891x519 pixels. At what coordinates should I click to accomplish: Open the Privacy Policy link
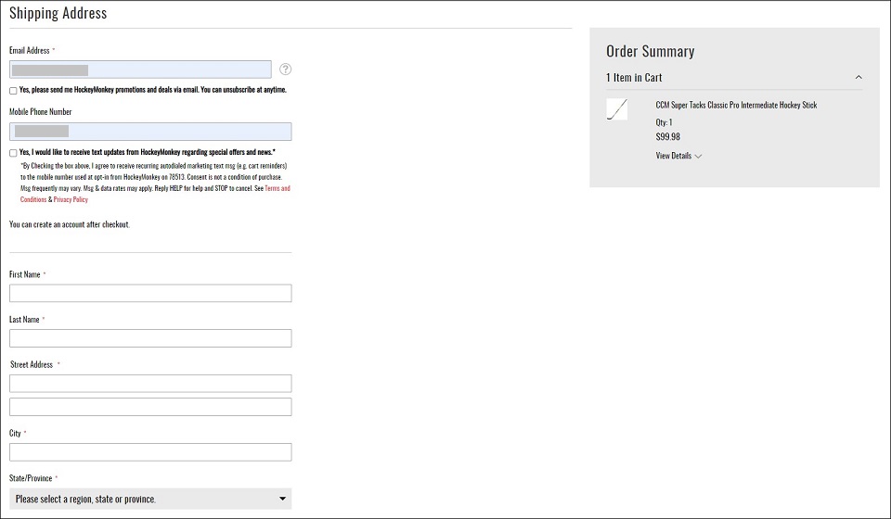[71, 199]
